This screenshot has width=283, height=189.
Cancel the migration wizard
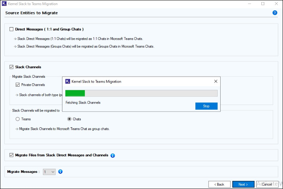tap(267, 184)
